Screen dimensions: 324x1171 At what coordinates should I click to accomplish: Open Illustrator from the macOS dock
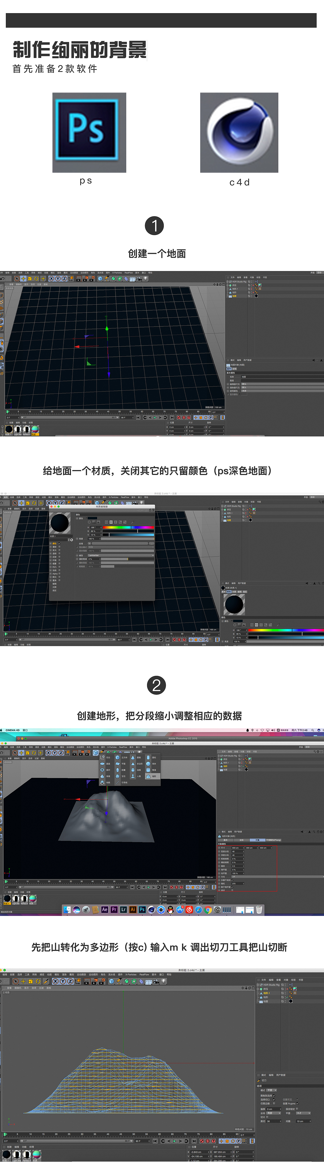tap(133, 910)
